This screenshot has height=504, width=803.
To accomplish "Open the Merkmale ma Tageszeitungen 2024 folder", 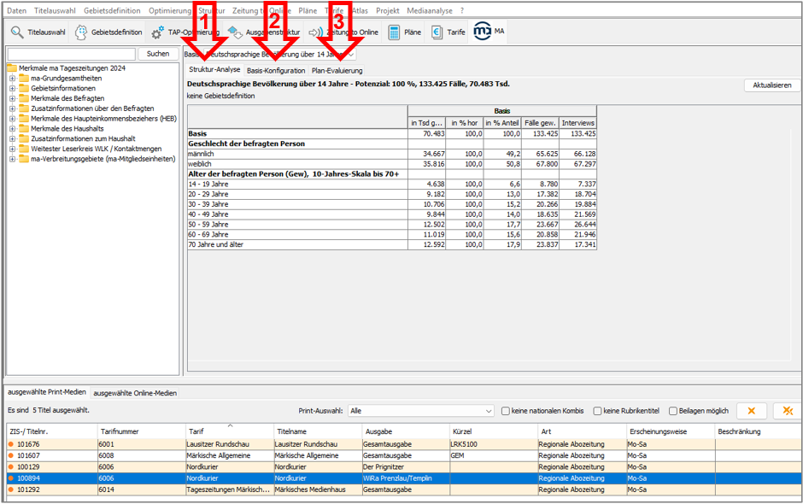I will coord(12,68).
